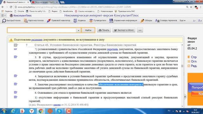
Task: Open Правовые акты ФАС bookmark
Action: 125,11
